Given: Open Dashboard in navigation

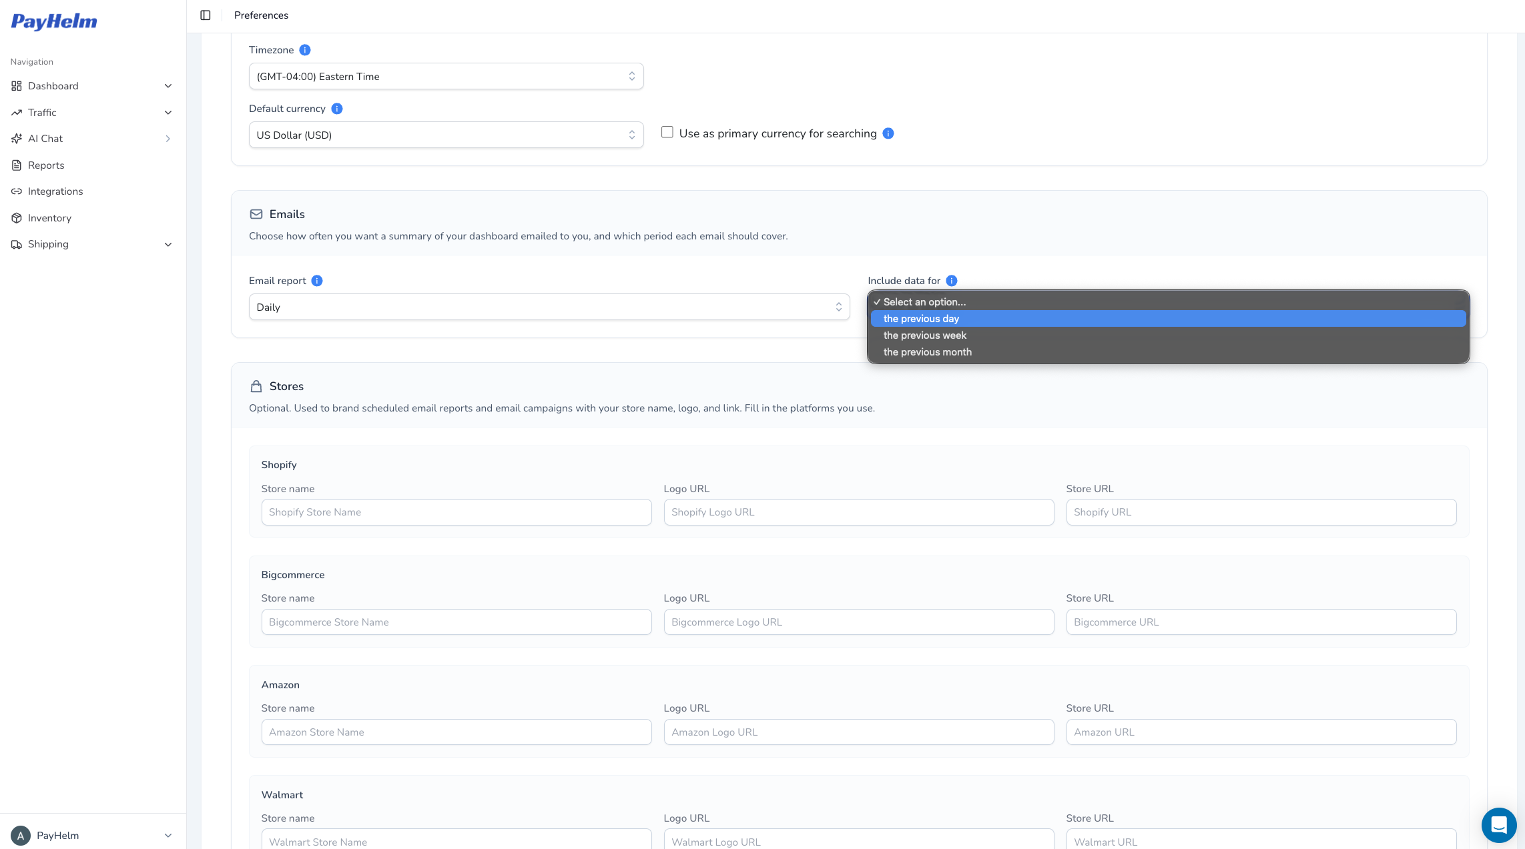Looking at the screenshot, I should (x=53, y=86).
